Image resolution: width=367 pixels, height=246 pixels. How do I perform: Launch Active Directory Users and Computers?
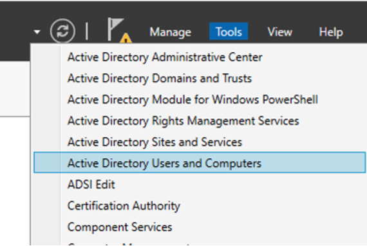click(200, 163)
